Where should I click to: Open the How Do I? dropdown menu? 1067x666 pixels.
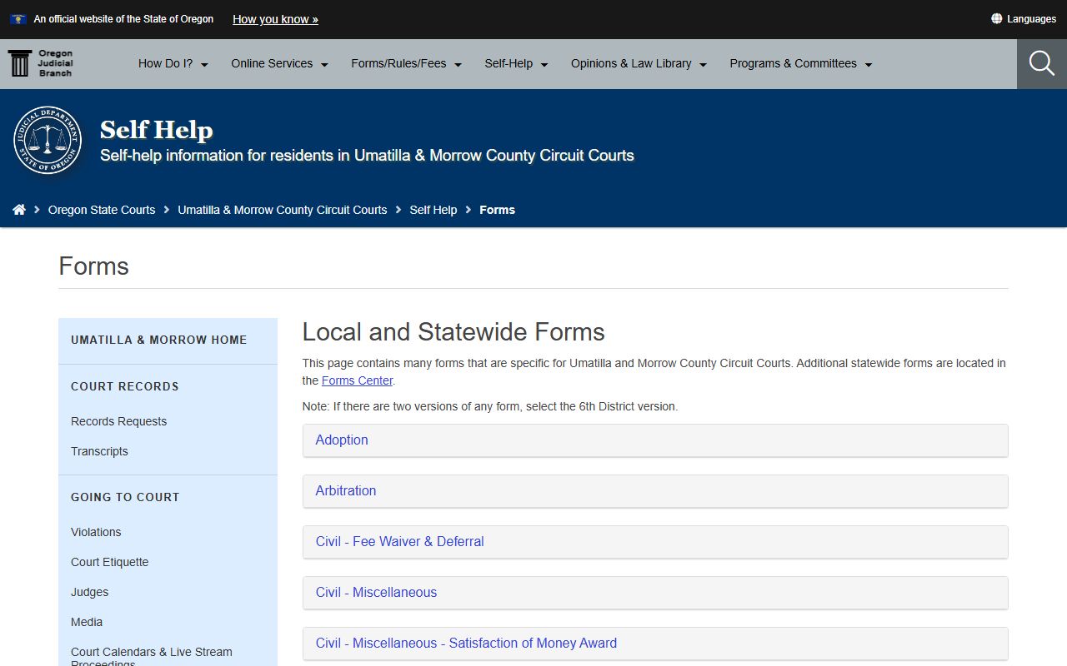click(x=173, y=63)
